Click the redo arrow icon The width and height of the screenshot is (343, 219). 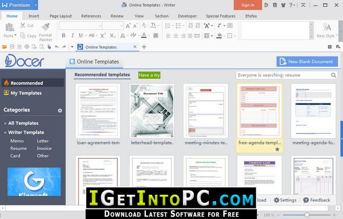click(x=64, y=47)
